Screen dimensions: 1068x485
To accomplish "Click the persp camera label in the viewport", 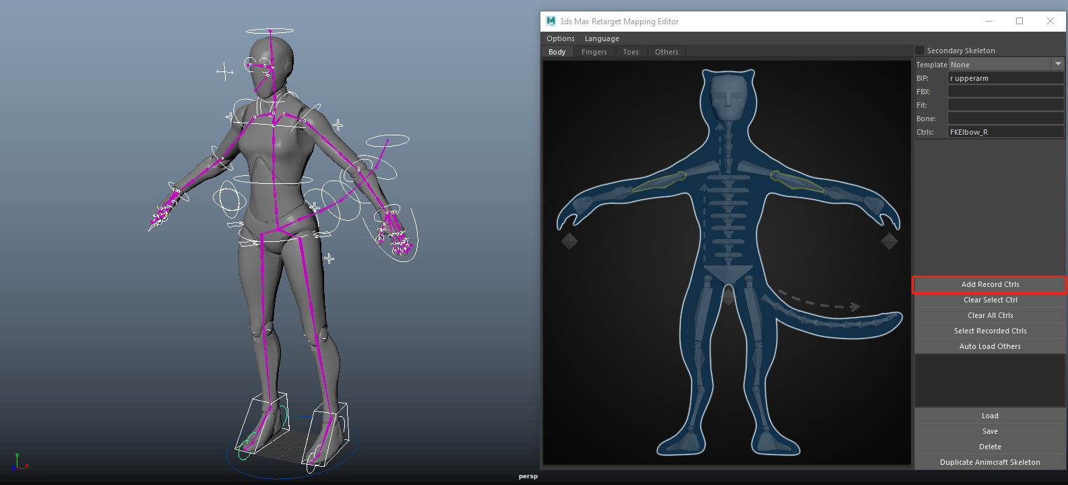I will tap(528, 476).
